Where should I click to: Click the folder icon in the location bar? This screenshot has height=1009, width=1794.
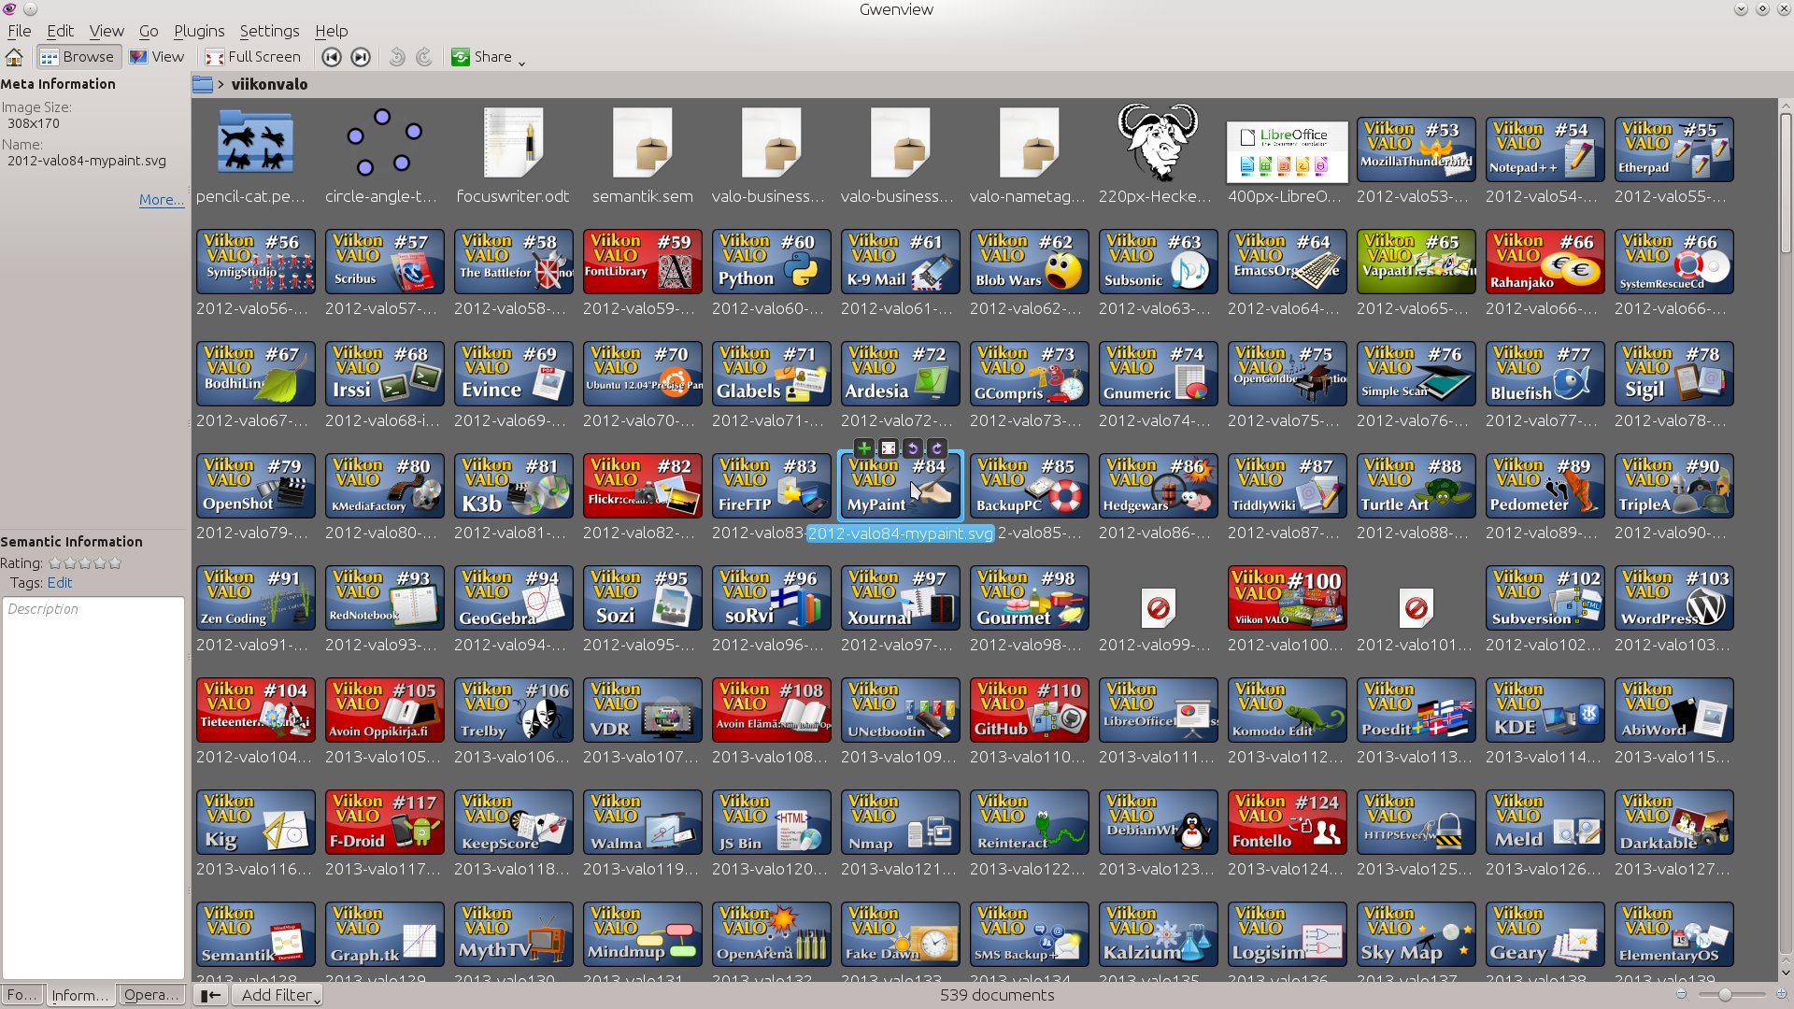click(203, 84)
